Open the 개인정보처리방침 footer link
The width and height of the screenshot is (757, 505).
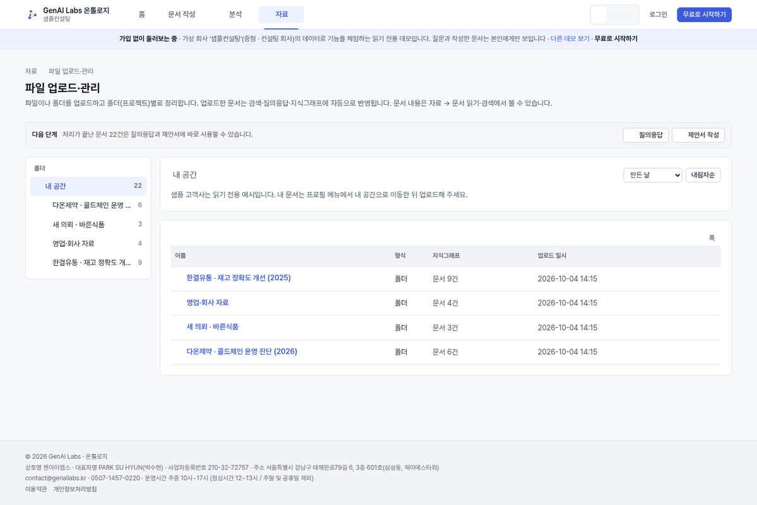pyautogui.click(x=75, y=489)
